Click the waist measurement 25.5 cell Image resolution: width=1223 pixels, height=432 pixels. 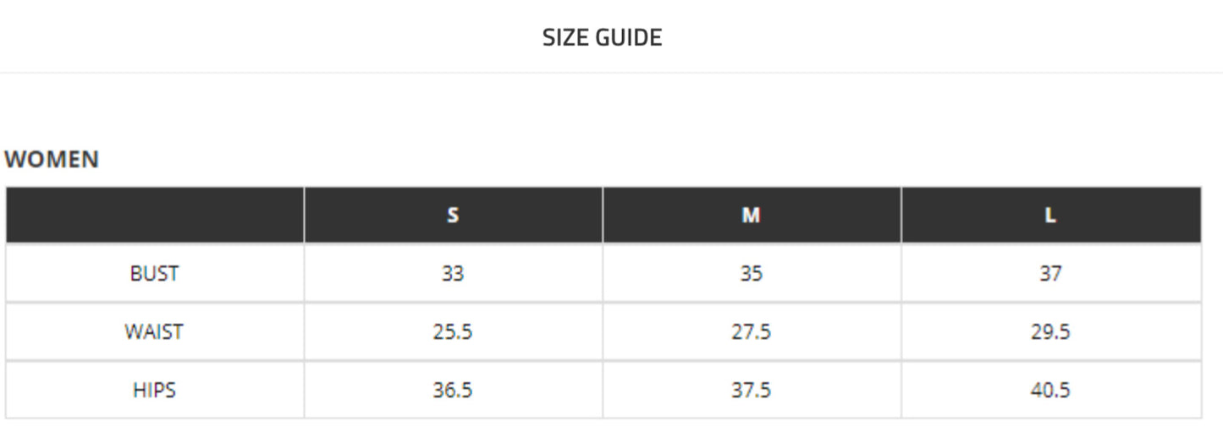click(453, 331)
